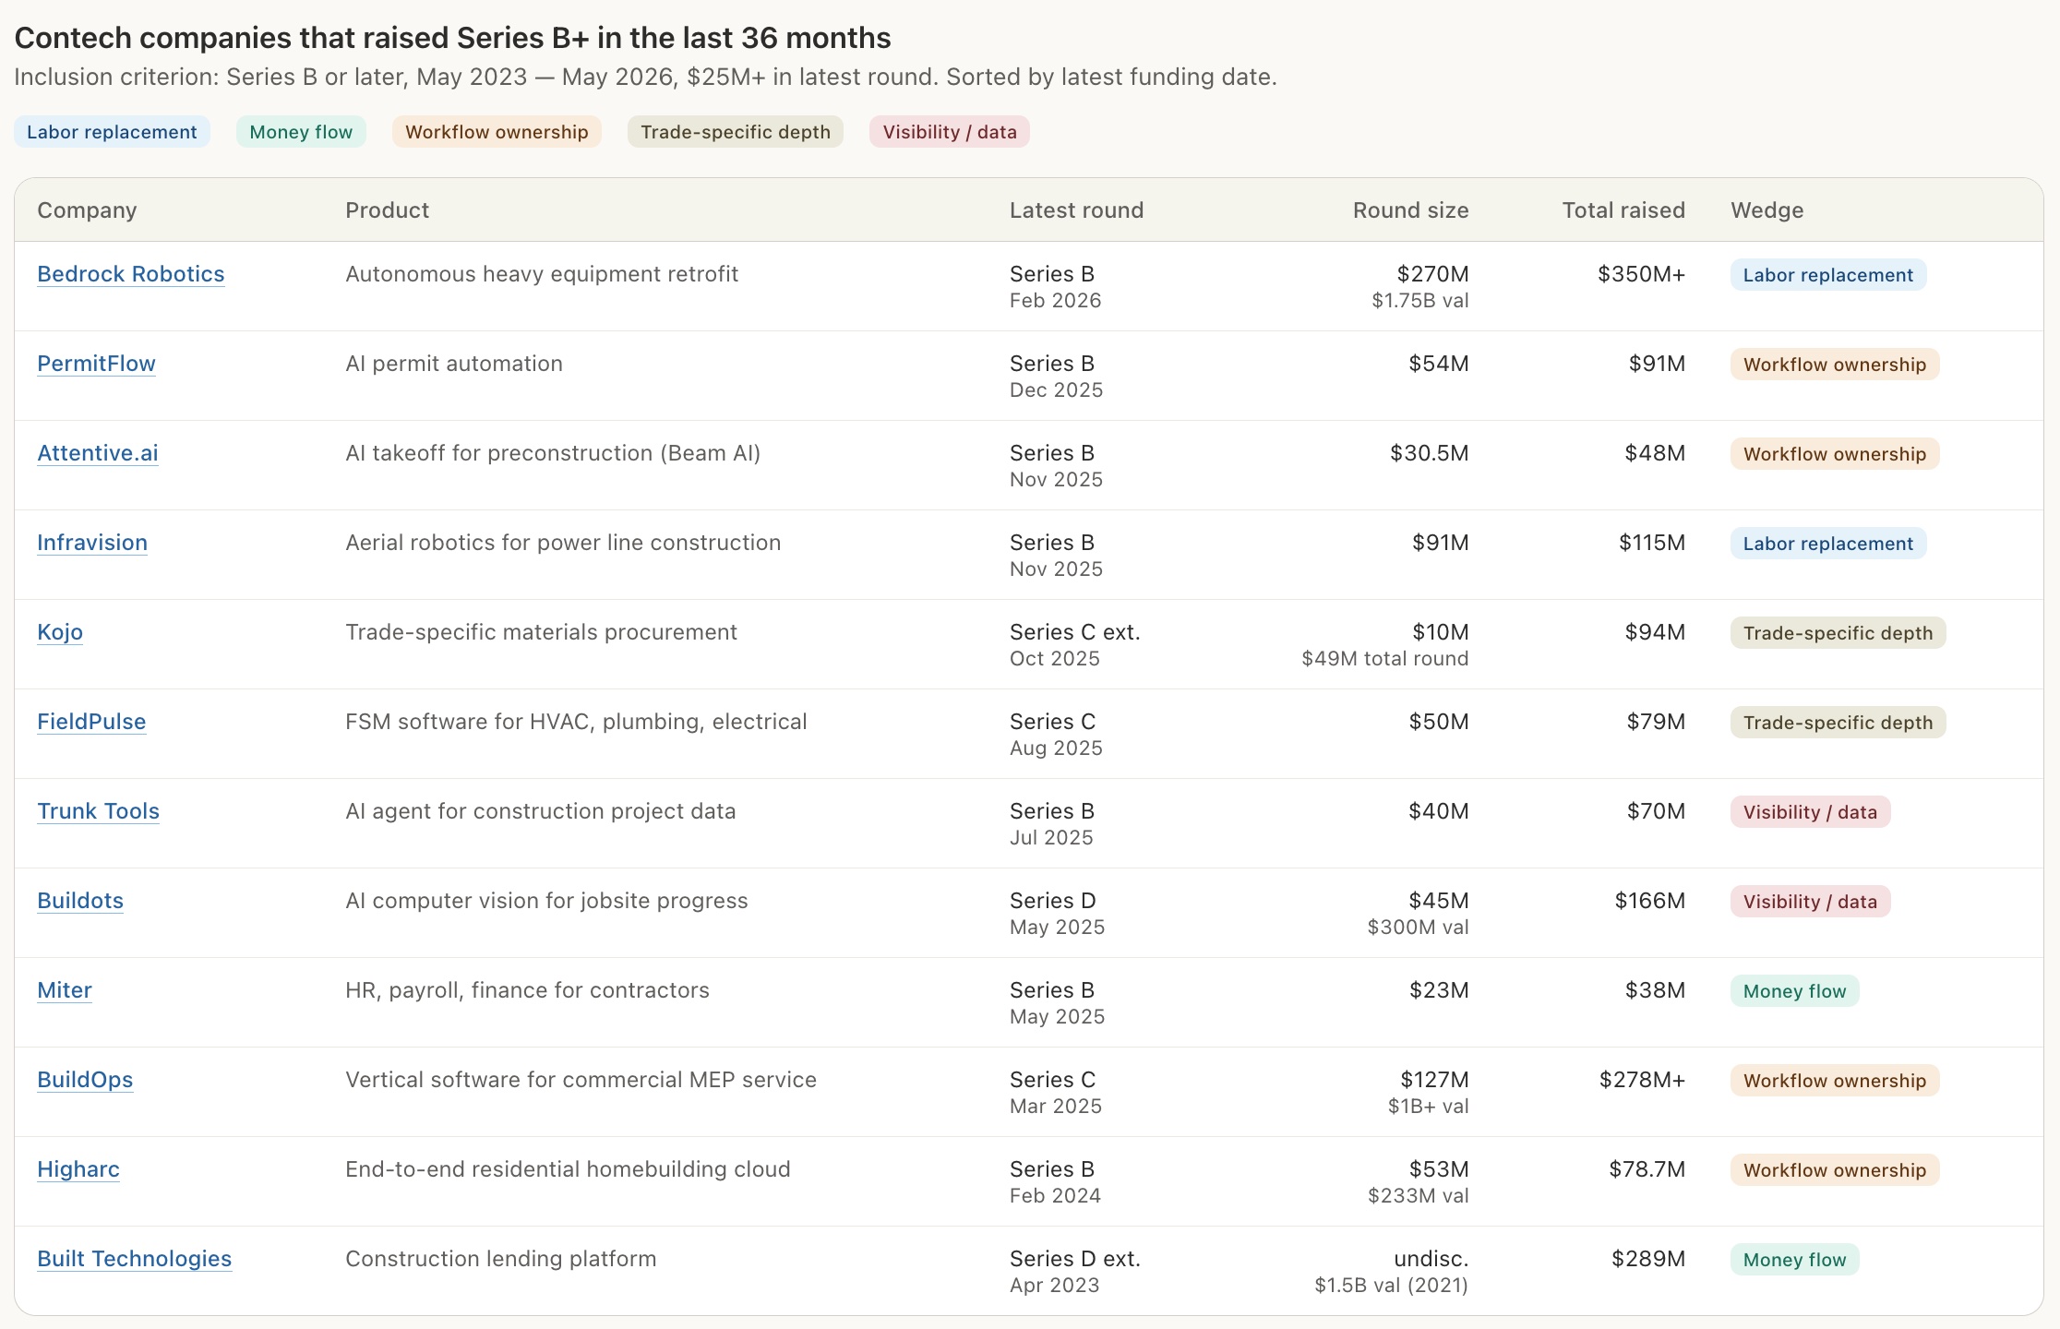Open the FieldPulse link

(x=91, y=722)
